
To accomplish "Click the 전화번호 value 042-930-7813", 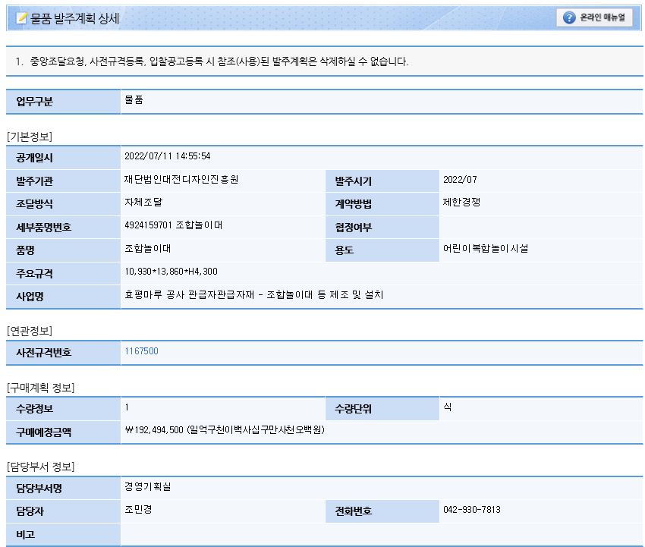I will (x=471, y=509).
